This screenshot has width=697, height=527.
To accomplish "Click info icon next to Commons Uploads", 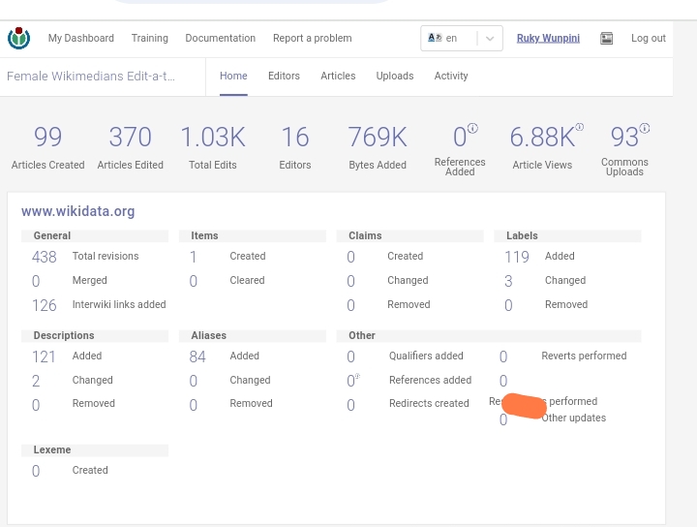I will pos(645,129).
